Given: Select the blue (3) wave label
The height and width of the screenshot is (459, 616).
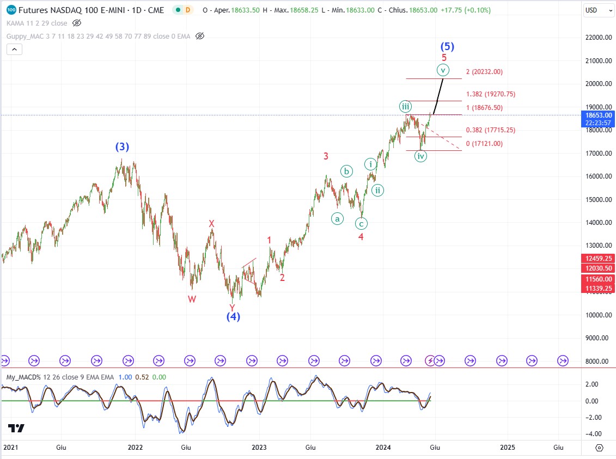Looking at the screenshot, I should pos(122,147).
